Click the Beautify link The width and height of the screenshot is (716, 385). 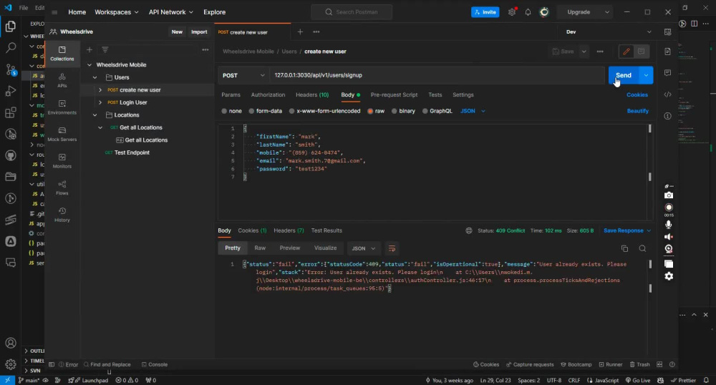pyautogui.click(x=637, y=111)
